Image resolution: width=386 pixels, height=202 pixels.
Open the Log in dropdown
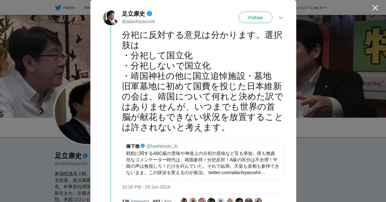tap(318, 8)
